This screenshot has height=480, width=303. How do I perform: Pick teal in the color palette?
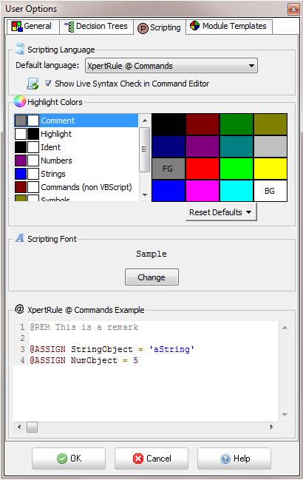236,146
